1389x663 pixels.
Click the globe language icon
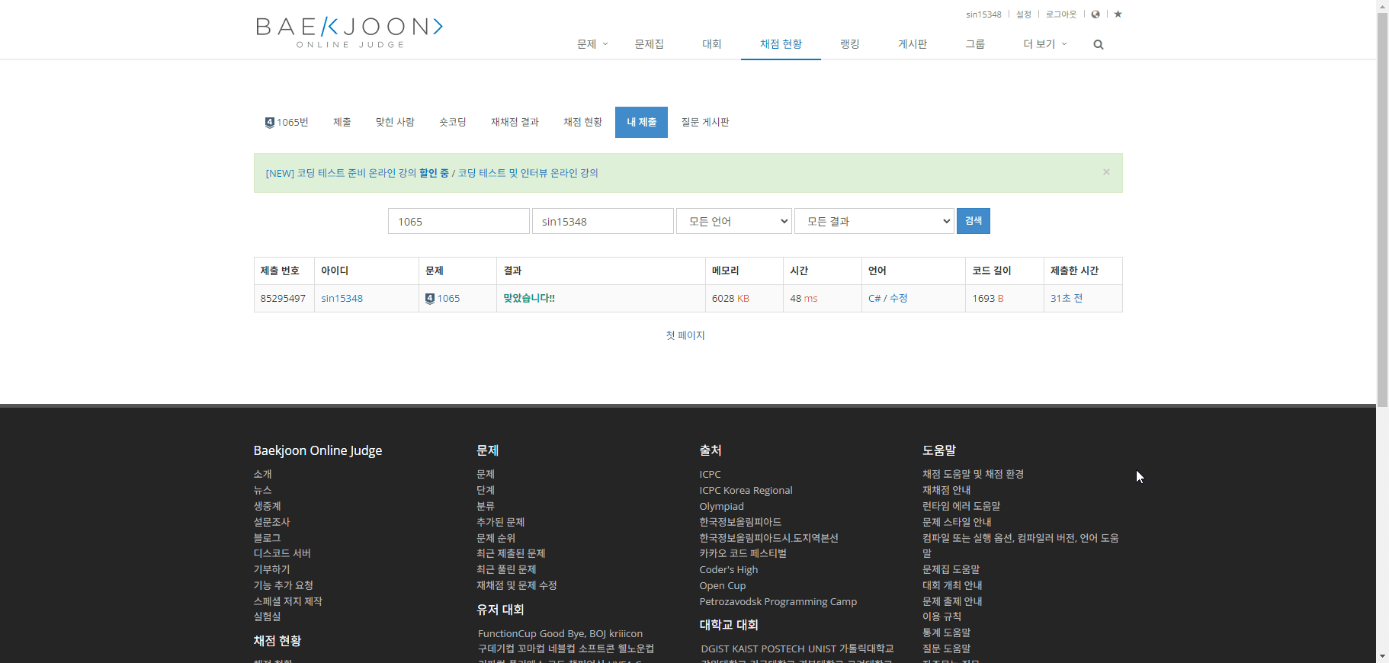point(1095,14)
